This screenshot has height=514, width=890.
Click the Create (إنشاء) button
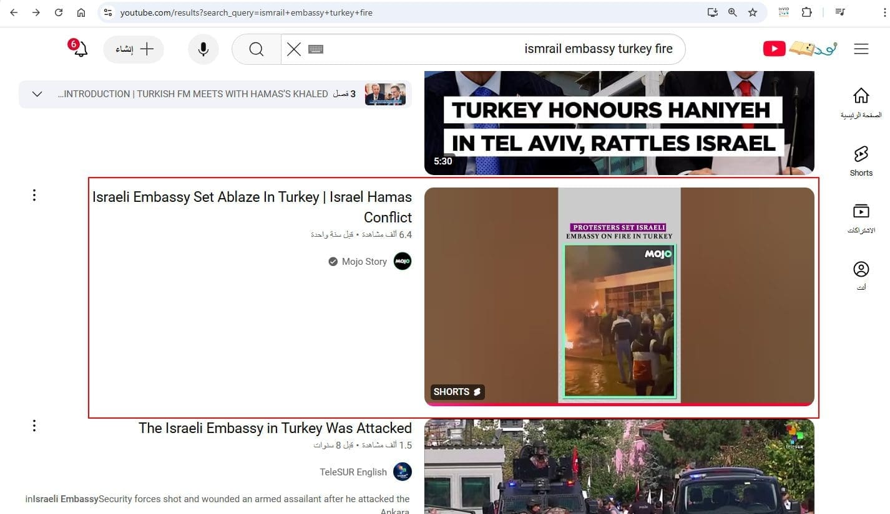pyautogui.click(x=134, y=50)
